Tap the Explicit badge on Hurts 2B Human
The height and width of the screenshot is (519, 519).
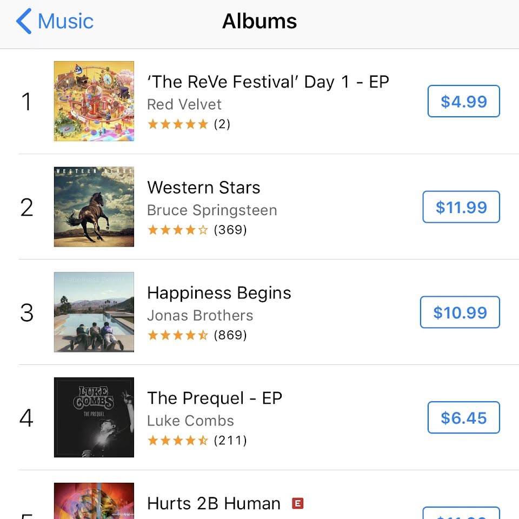297,503
